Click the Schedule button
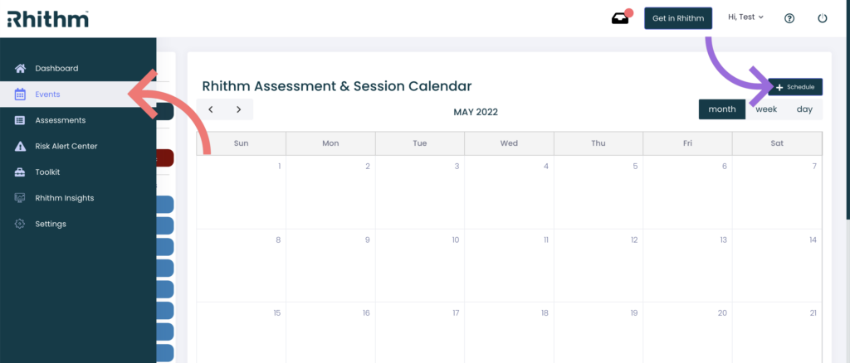Screen dimensions: 850x363 click(795, 87)
